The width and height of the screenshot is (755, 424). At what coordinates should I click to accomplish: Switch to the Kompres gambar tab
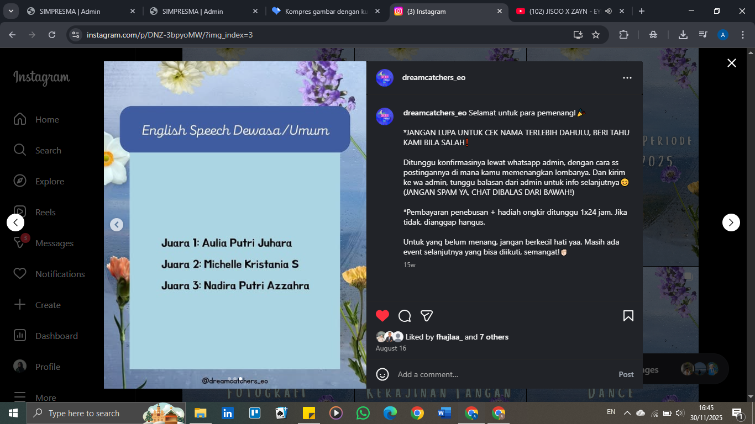click(326, 11)
